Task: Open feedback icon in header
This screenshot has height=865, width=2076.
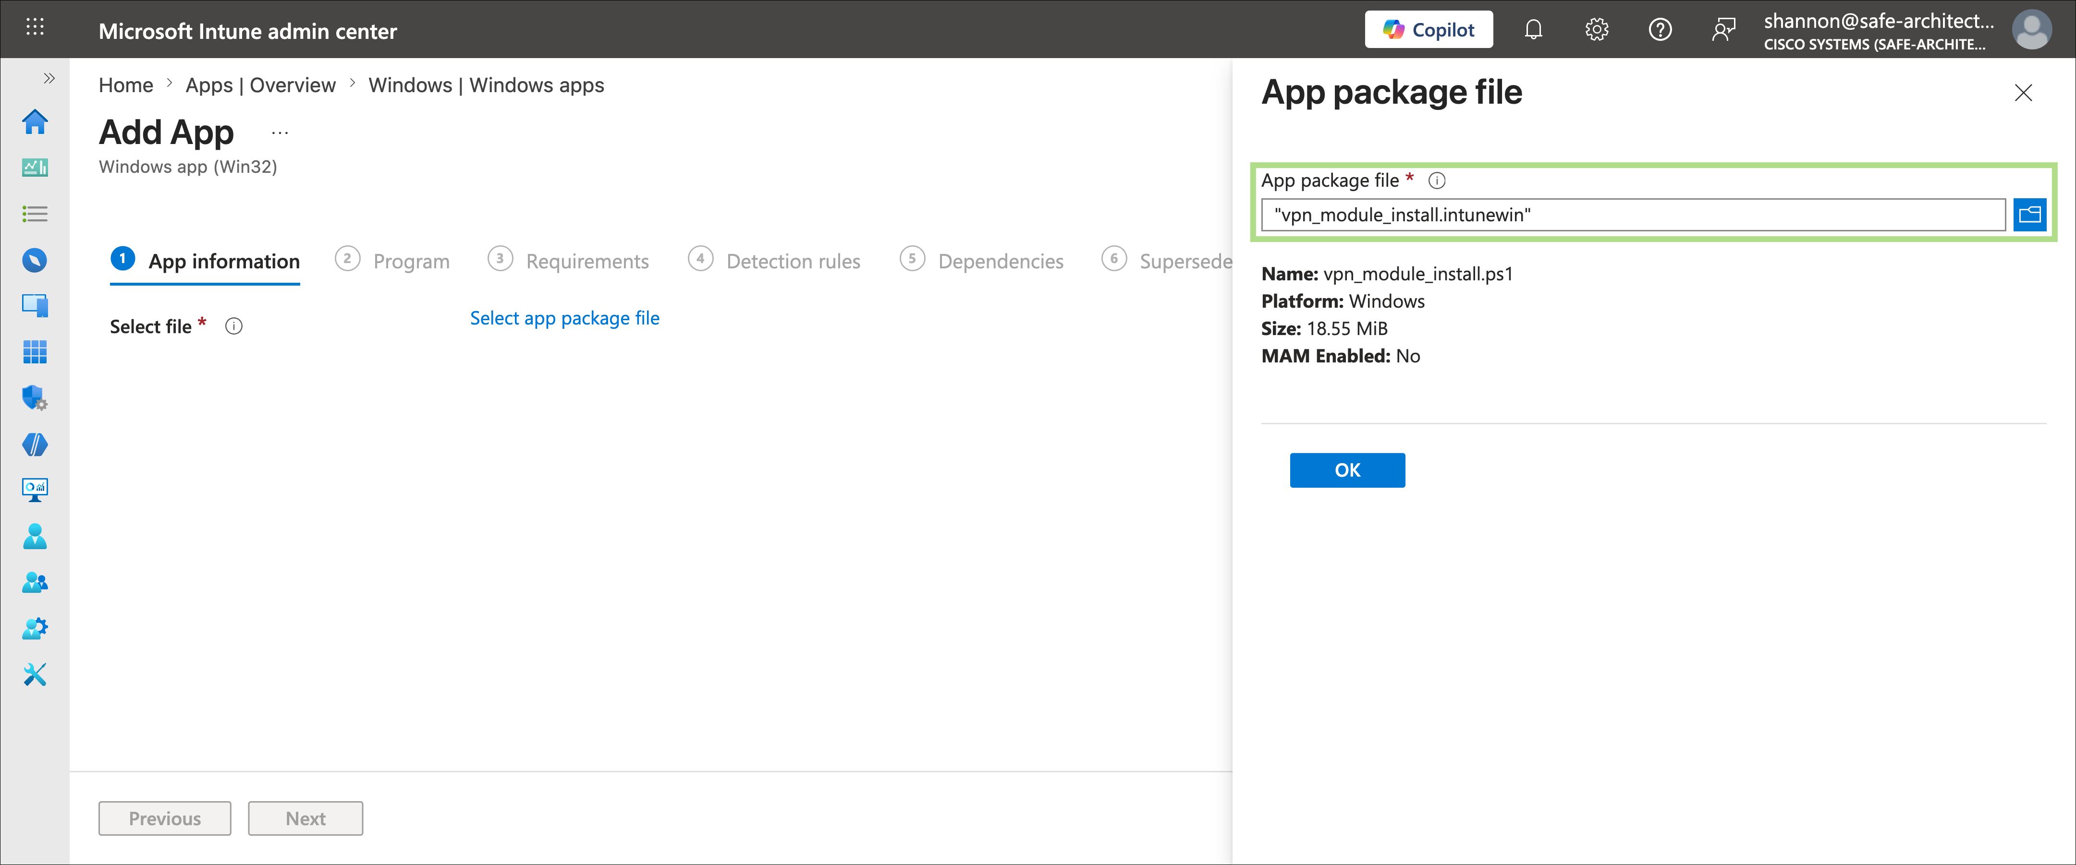Action: coord(1723,30)
